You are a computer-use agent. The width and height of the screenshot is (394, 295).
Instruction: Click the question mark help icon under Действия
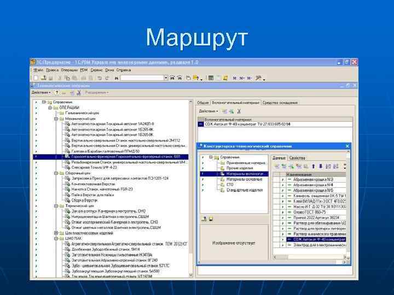tap(57, 92)
